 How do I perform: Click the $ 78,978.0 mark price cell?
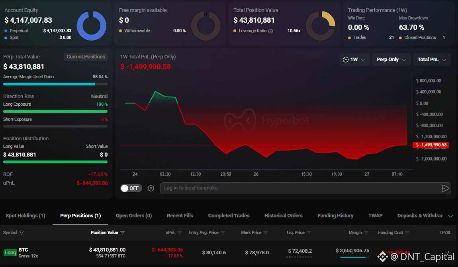(257, 252)
